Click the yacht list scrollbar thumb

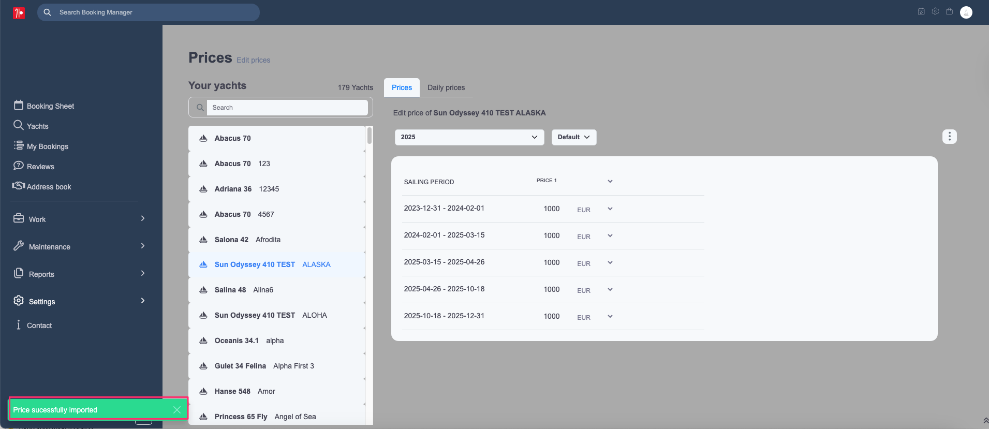click(x=370, y=135)
